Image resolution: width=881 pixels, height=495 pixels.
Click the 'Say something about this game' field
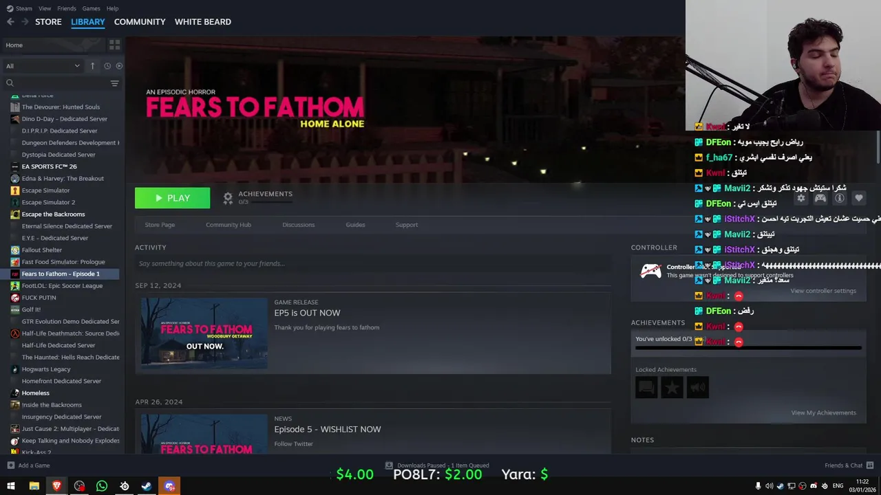(x=373, y=263)
